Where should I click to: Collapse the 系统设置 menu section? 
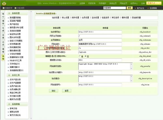[x=9, y=13]
